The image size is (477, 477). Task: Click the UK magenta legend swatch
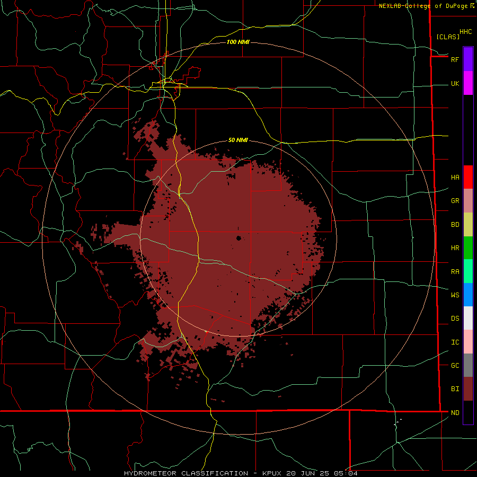click(468, 83)
